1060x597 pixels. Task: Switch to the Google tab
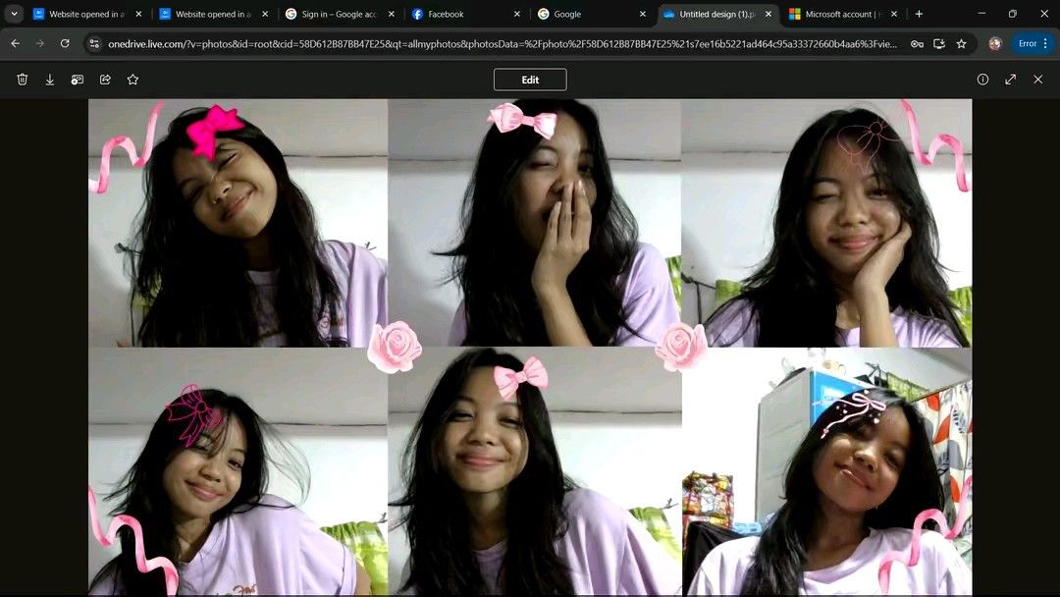(594, 14)
